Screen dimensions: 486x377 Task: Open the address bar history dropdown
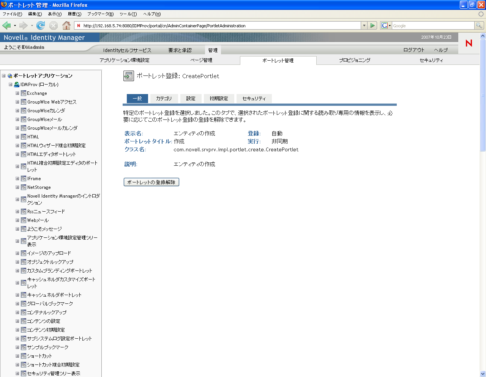click(364, 25)
